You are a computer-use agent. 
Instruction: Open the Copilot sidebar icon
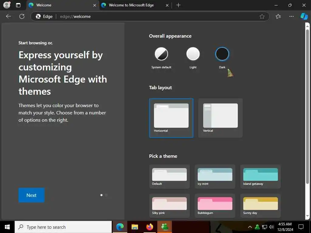304,16
